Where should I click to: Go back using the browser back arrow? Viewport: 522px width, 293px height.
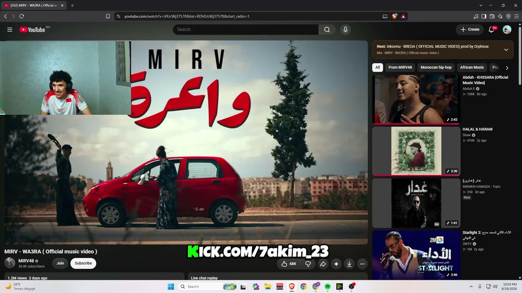coord(5,16)
